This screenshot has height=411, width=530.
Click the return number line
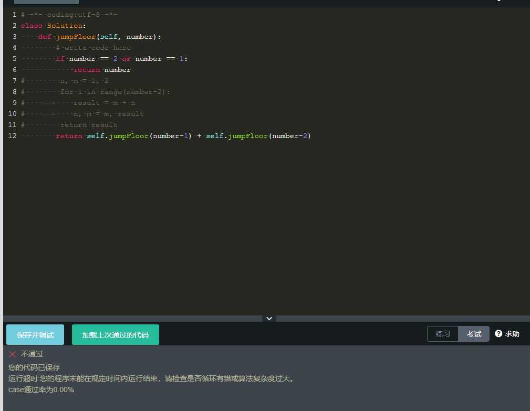[x=102, y=70]
